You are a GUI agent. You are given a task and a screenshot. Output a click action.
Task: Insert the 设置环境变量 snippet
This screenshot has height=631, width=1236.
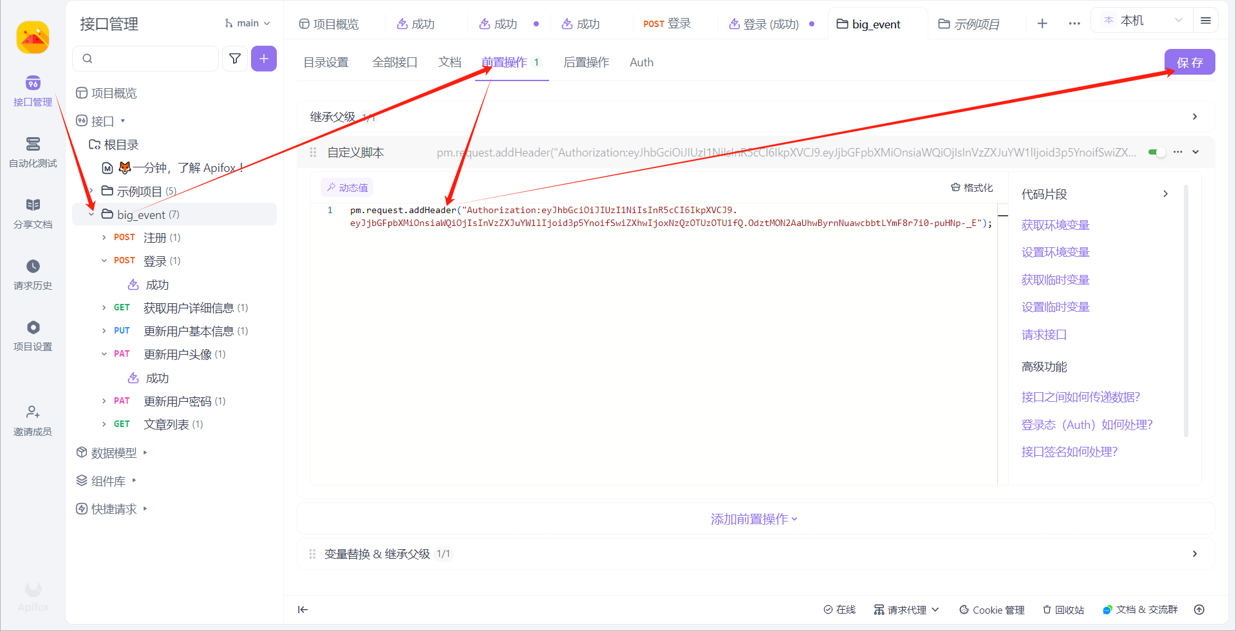pyautogui.click(x=1055, y=252)
